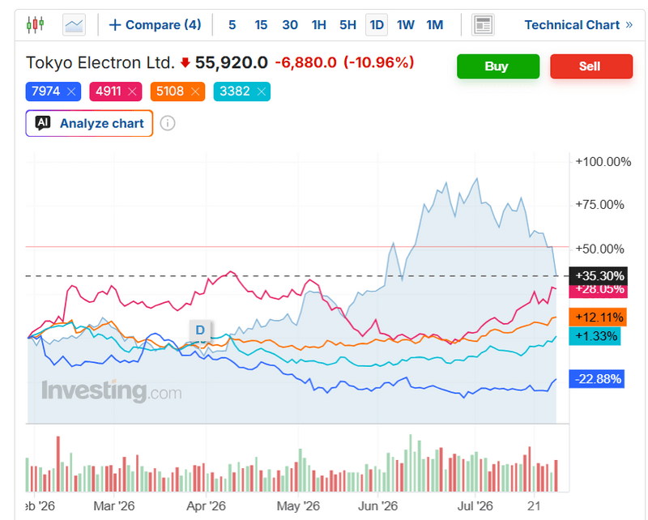Click the green Buy button

[498, 66]
